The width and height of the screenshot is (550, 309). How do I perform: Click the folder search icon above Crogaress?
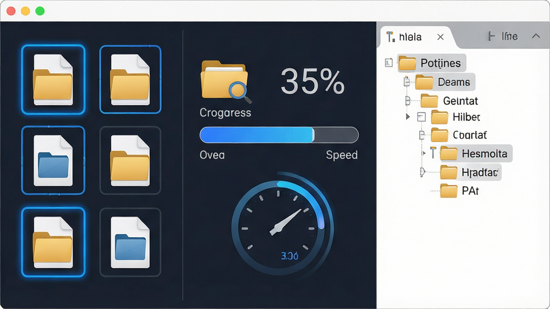coord(226,82)
